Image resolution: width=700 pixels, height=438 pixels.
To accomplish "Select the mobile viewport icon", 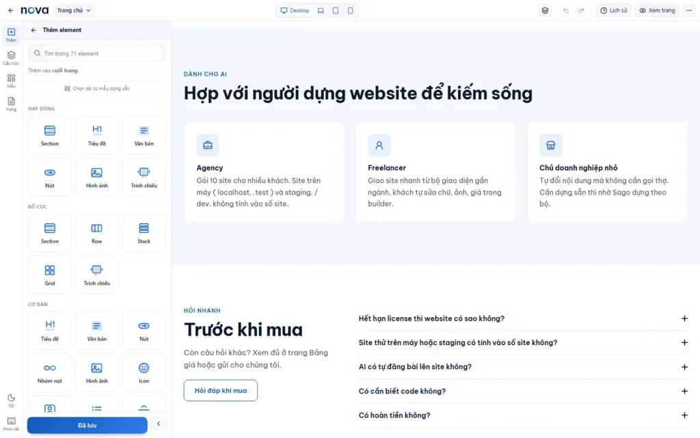I will pos(351,10).
